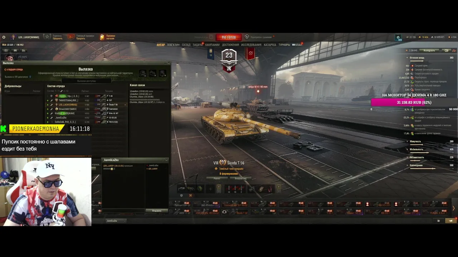Click Send (Отправить) button in chat
This screenshot has width=458, height=257.
pos(157,211)
